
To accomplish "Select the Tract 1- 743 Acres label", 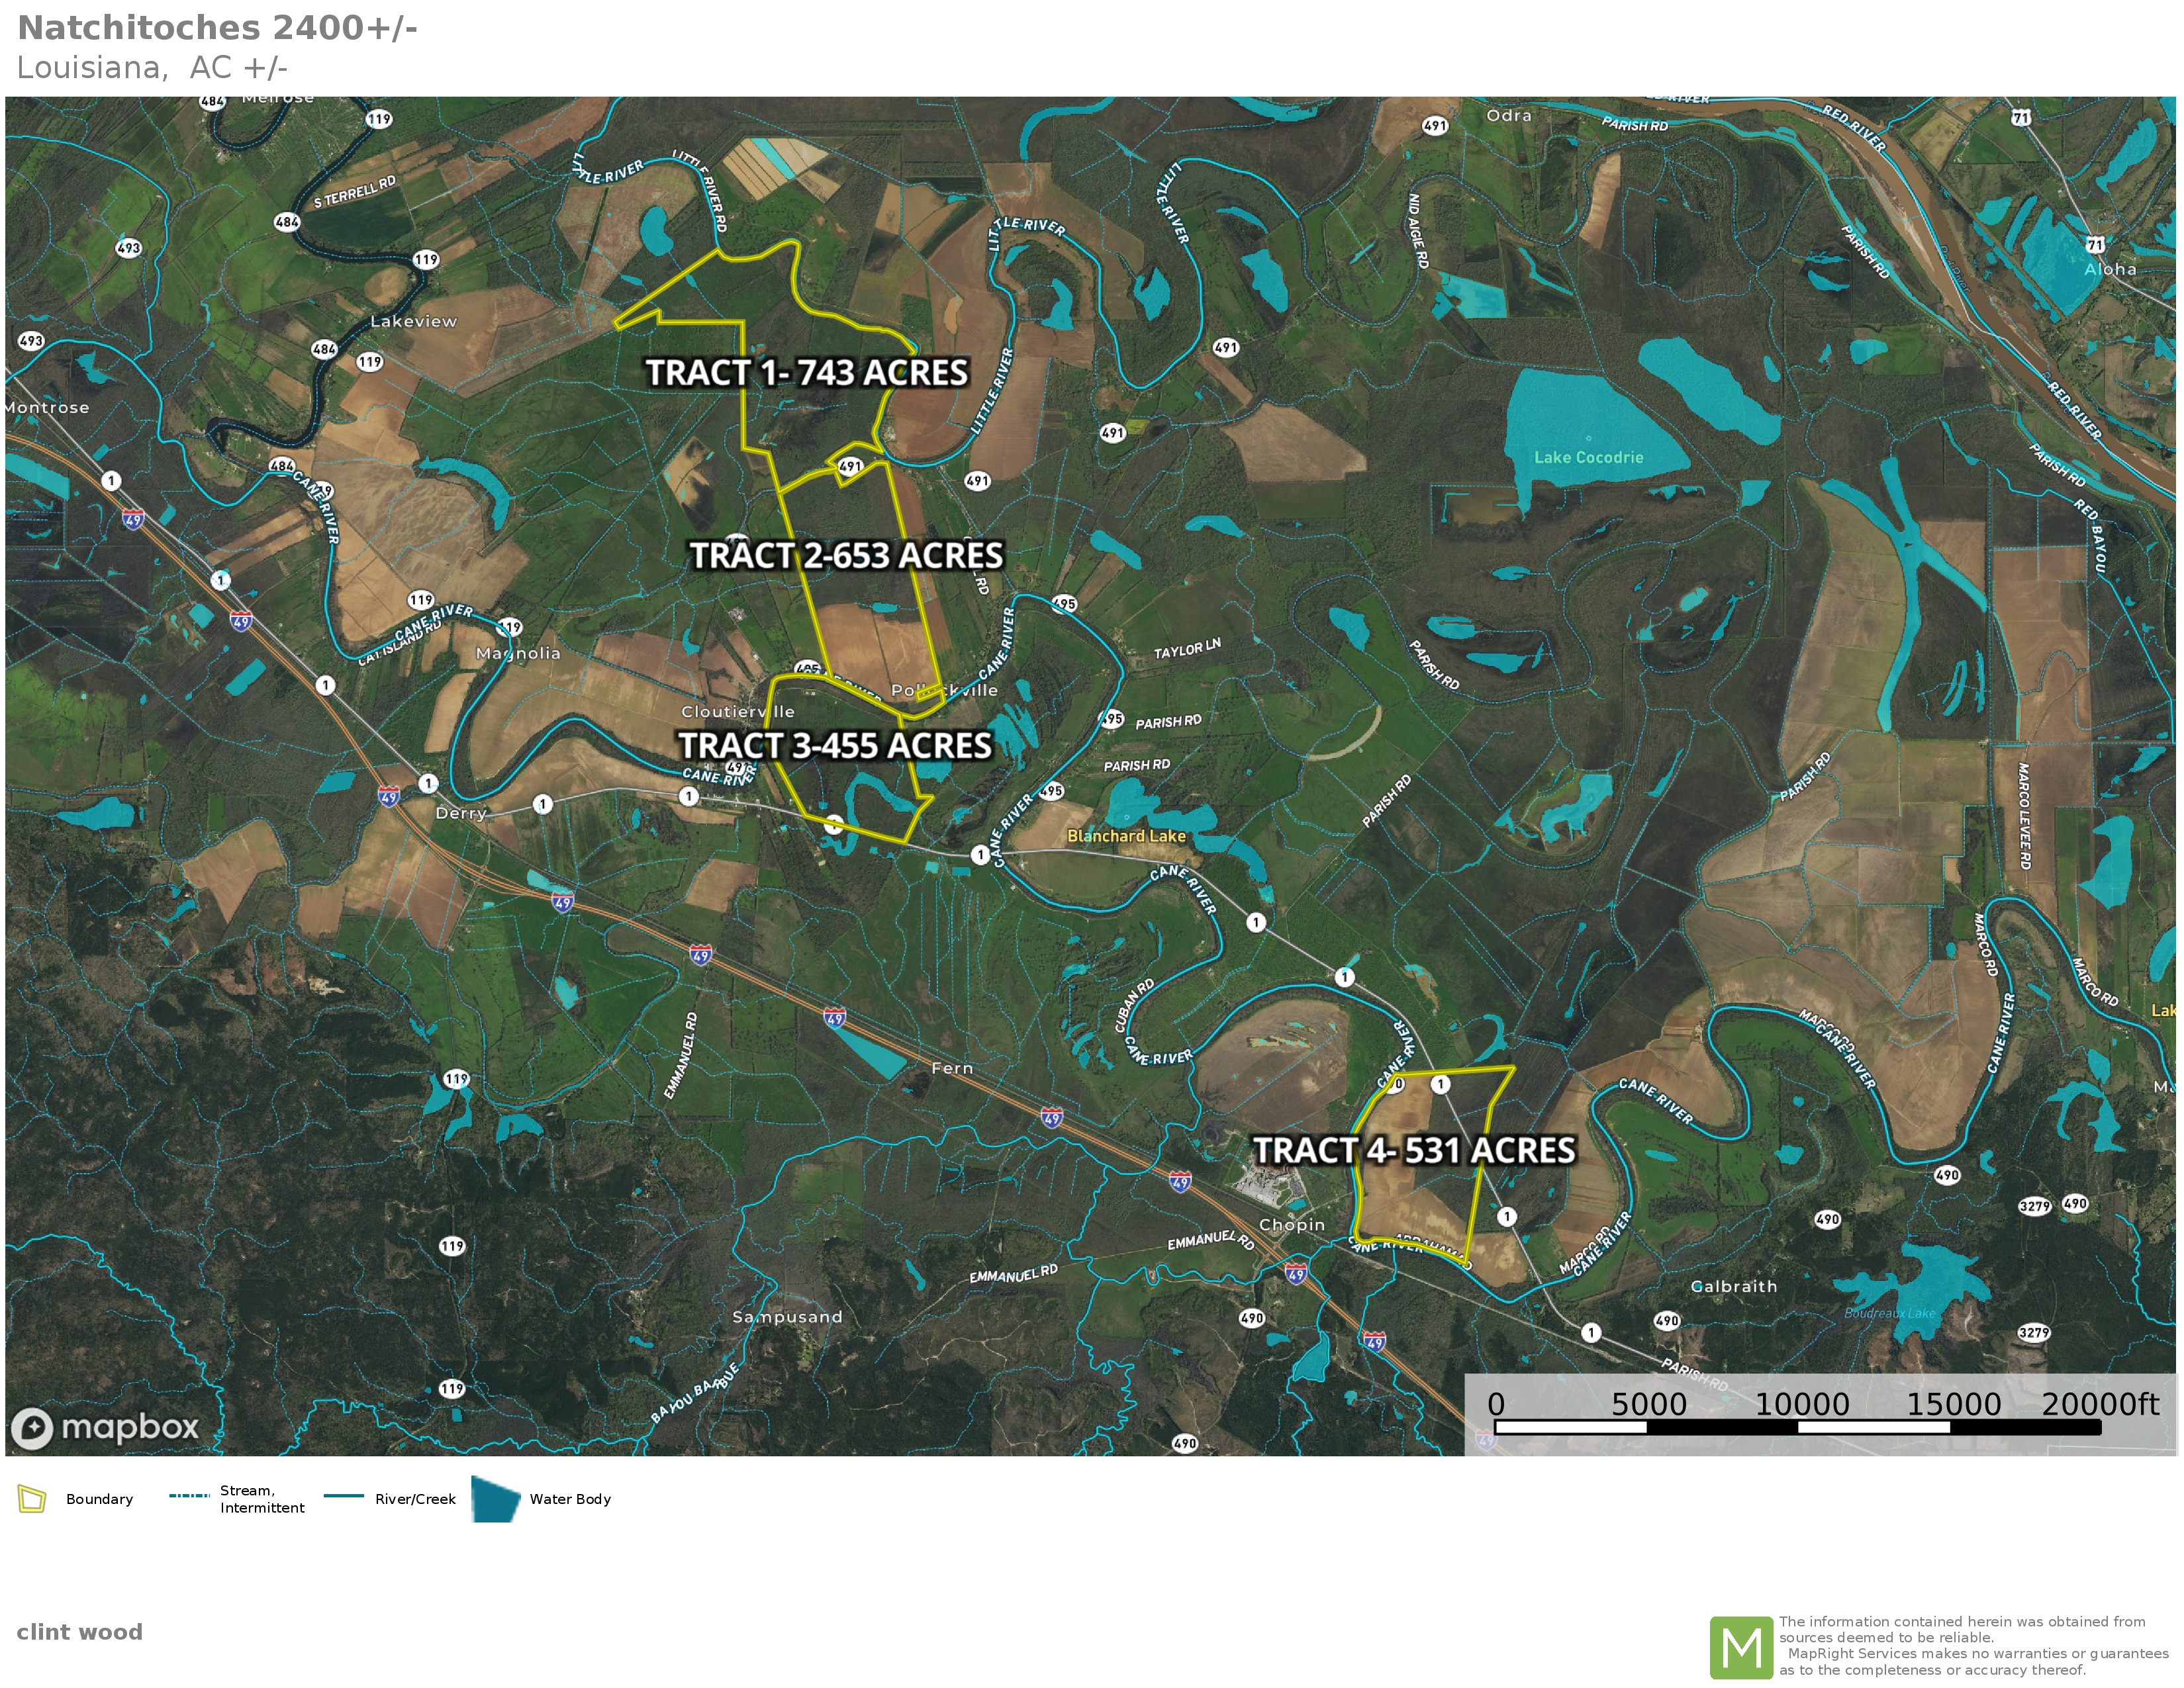I will [x=807, y=373].
